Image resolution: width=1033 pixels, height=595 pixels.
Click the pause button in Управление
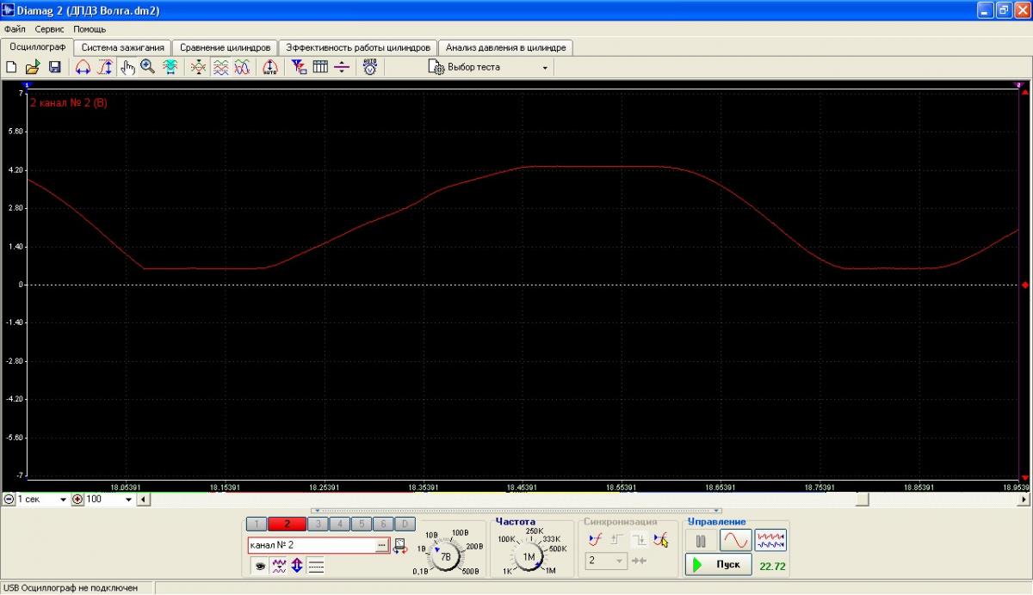pos(701,541)
